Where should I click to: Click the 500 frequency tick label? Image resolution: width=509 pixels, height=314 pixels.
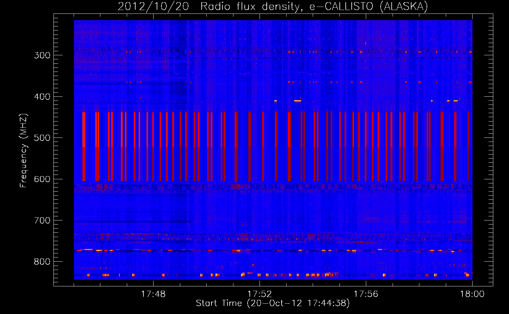pyautogui.click(x=42, y=138)
